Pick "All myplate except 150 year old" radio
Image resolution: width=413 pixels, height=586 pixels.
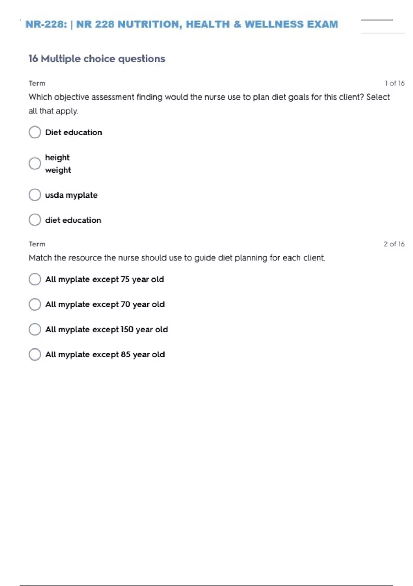point(35,329)
